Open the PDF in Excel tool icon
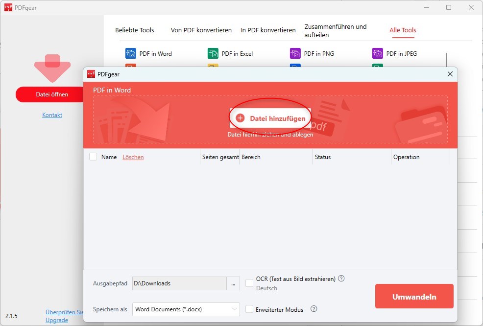The height and width of the screenshot is (326, 483). tap(213, 53)
